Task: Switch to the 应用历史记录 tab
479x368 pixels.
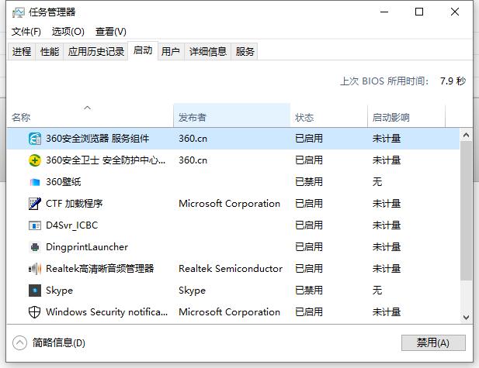Action: point(96,52)
